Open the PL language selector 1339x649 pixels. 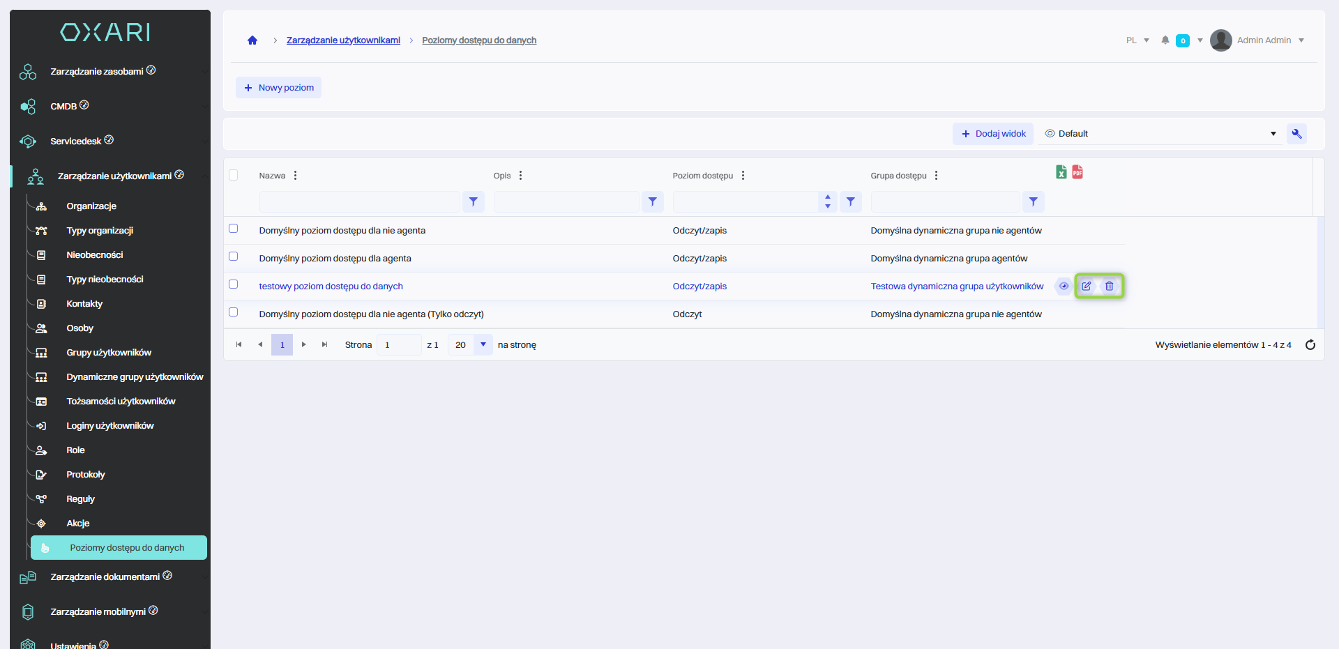(x=1137, y=40)
